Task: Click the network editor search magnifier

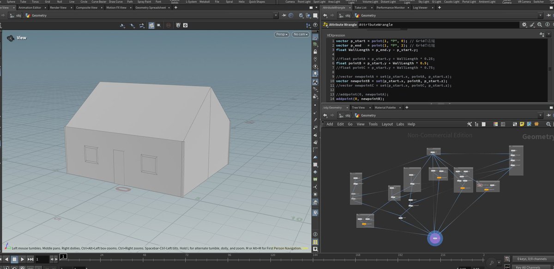Action: pos(549,124)
